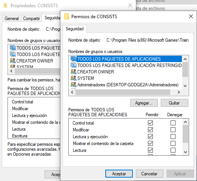The width and height of the screenshot is (197, 181).
Task: Check Denegar for Modificar
Action: (173, 130)
